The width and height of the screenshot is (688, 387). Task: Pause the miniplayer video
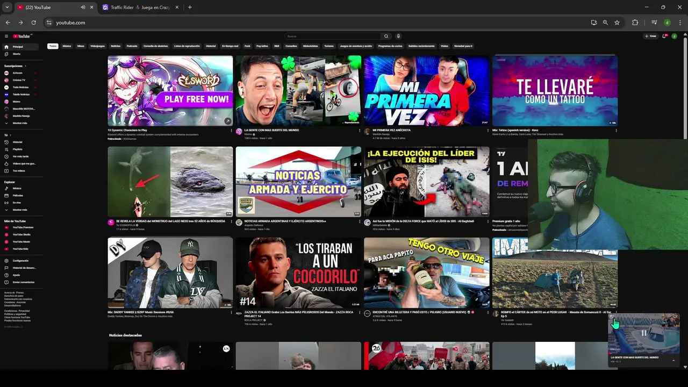(x=644, y=333)
